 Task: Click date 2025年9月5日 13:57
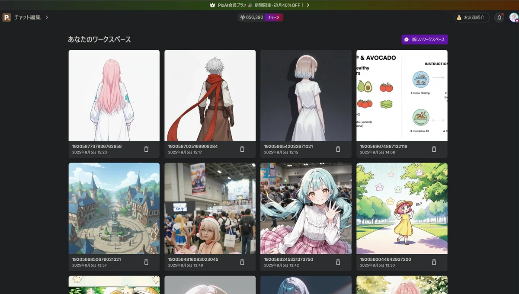(90, 265)
